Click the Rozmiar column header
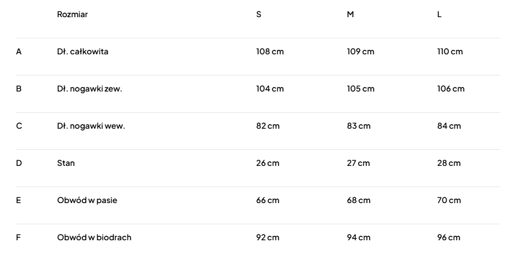 coord(72,14)
